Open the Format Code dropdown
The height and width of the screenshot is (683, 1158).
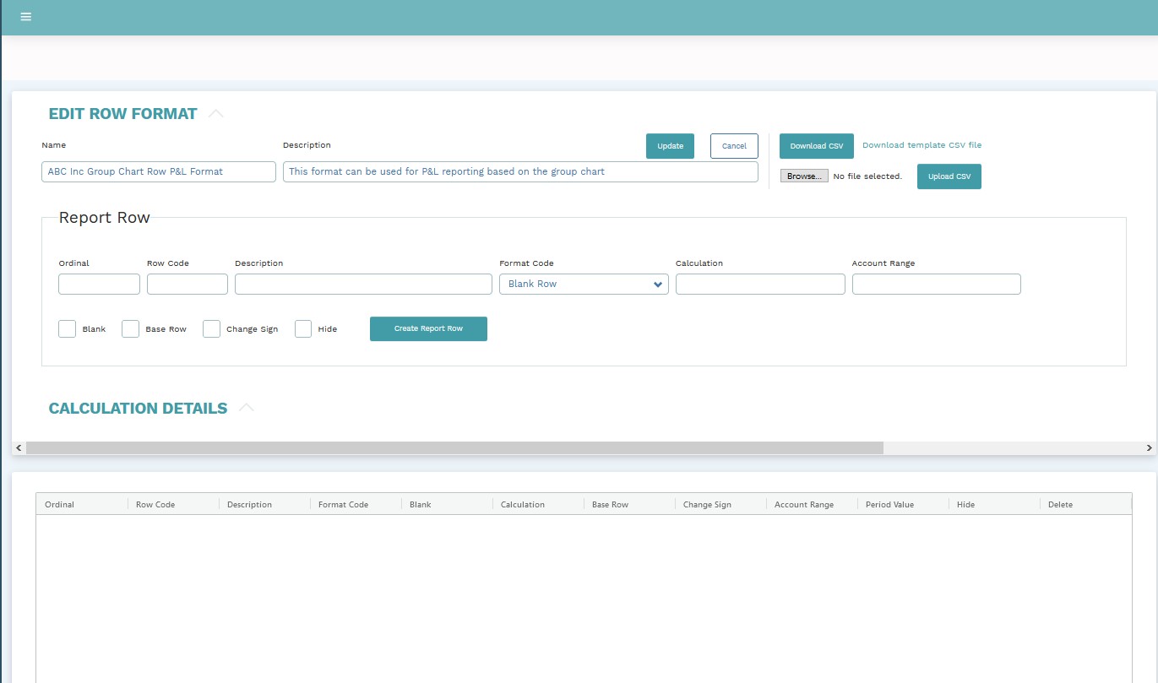coord(584,285)
